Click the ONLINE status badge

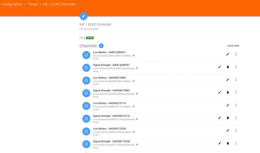tap(90, 38)
